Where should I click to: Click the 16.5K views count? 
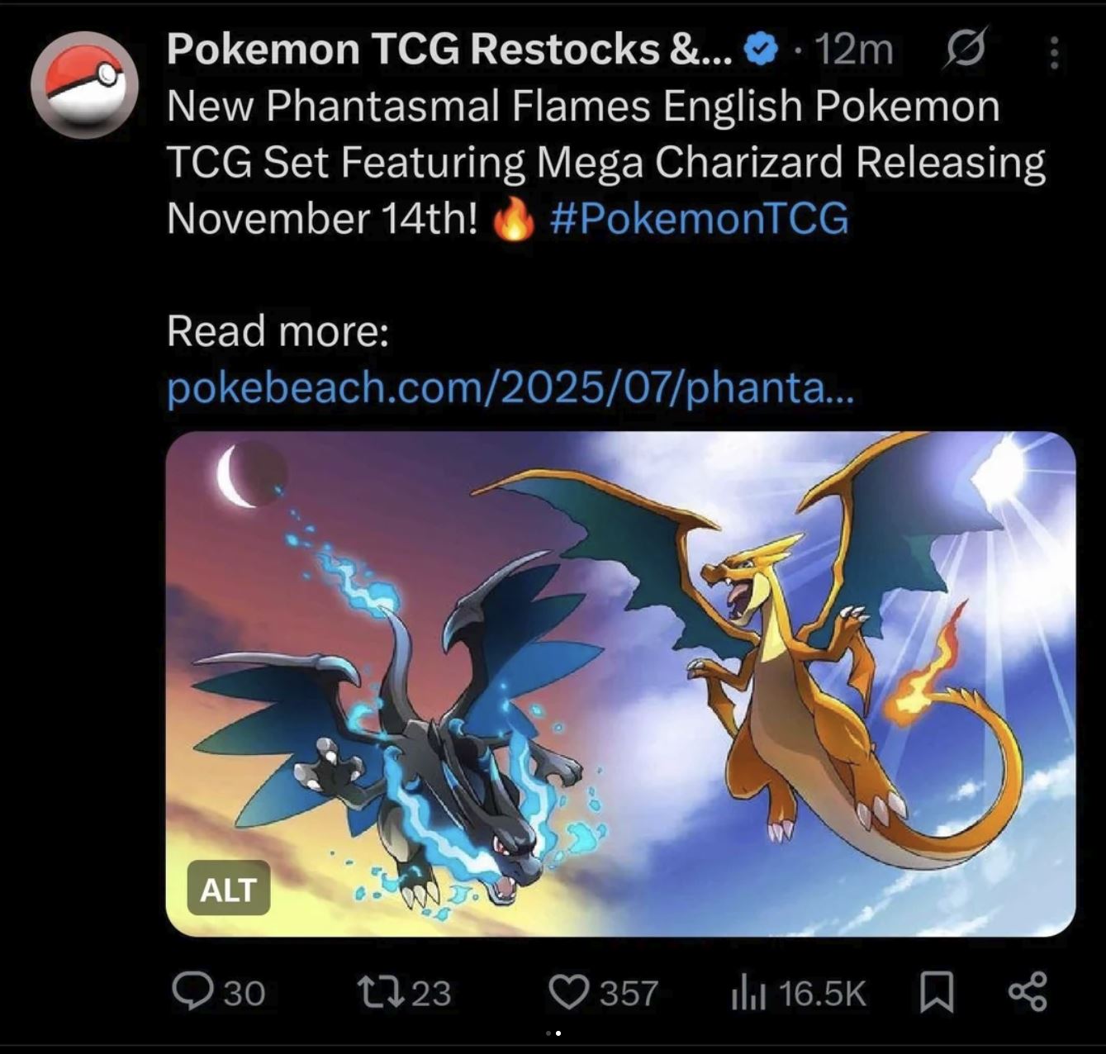[x=822, y=993]
